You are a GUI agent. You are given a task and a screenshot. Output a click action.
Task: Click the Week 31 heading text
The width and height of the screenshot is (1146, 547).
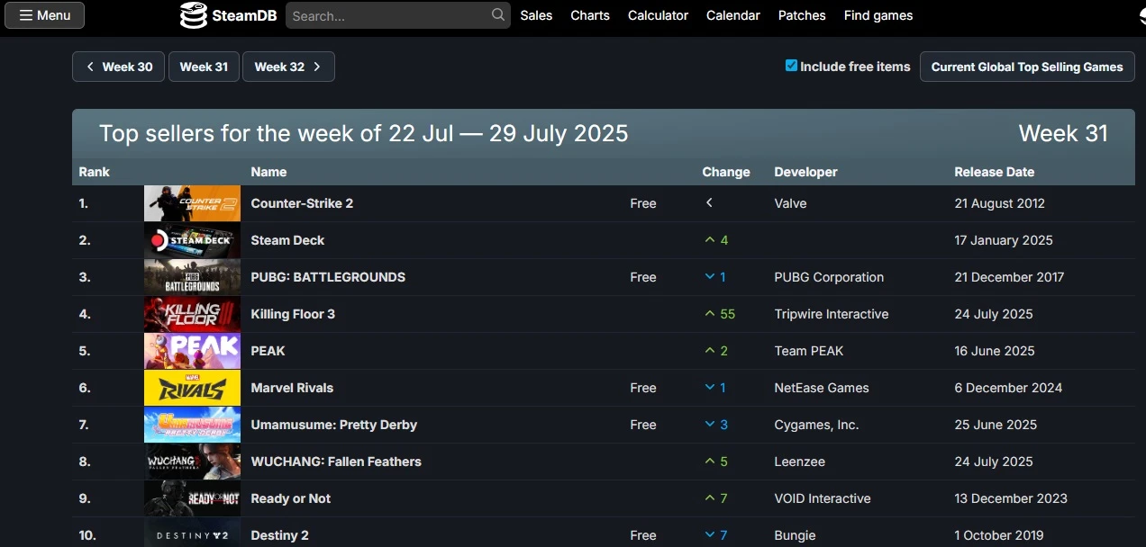click(1063, 133)
